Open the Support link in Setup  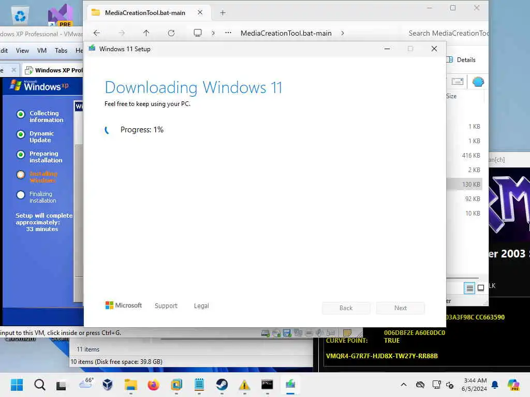coord(166,306)
